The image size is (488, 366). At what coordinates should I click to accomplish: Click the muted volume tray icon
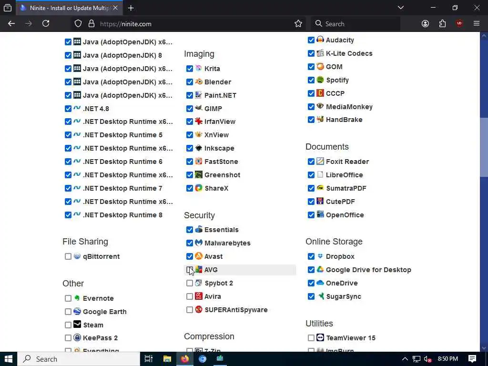coord(427,359)
